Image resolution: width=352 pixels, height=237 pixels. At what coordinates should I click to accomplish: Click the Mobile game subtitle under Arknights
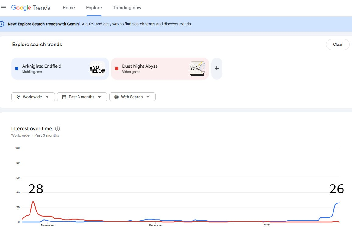(32, 72)
